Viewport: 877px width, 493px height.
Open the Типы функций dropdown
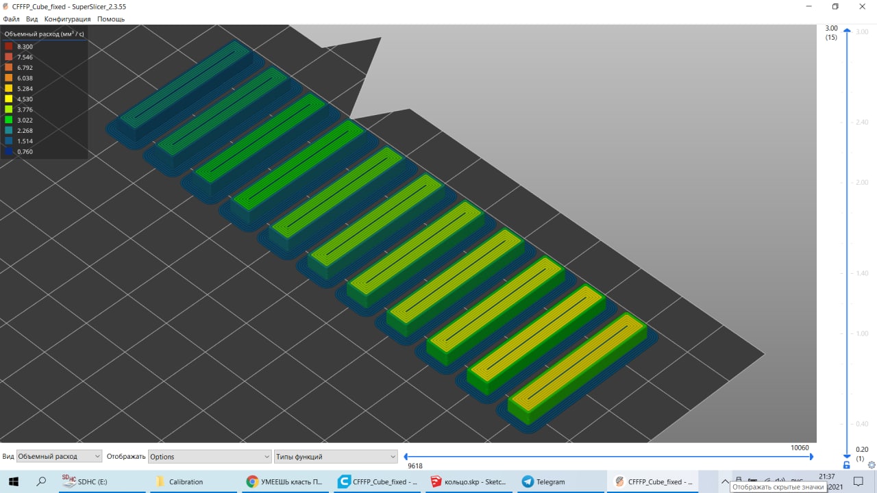pyautogui.click(x=336, y=456)
